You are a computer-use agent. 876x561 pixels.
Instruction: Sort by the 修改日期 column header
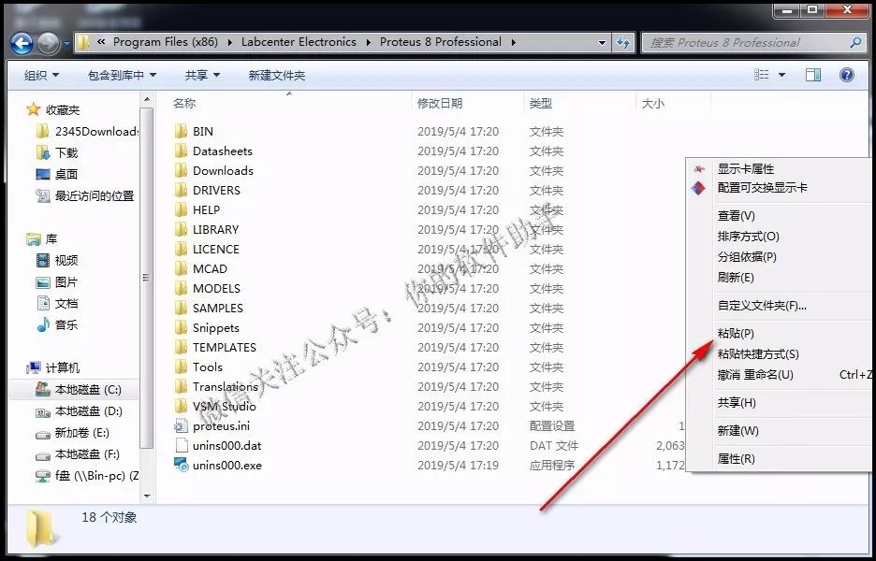pyautogui.click(x=440, y=103)
